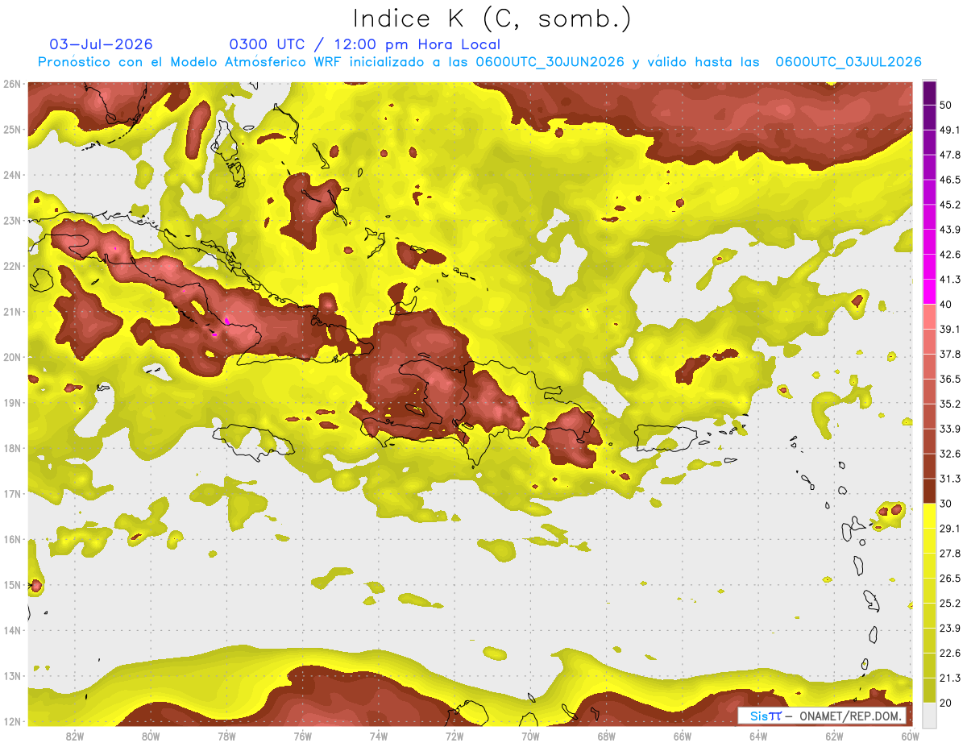This screenshot has height=747, width=967.
Task: Click the longitude axis label '70W'
Action: coord(530,737)
